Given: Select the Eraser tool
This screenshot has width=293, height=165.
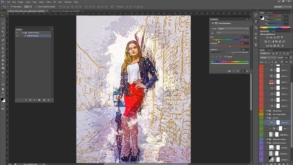Looking at the screenshot, I should [x=3, y=56].
